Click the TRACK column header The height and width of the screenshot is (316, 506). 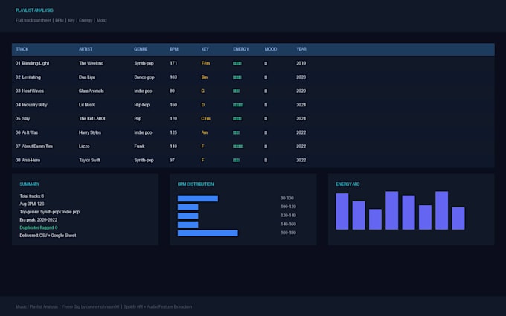point(22,49)
